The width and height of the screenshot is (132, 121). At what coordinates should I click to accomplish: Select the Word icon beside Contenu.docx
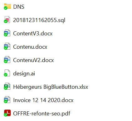7,46
